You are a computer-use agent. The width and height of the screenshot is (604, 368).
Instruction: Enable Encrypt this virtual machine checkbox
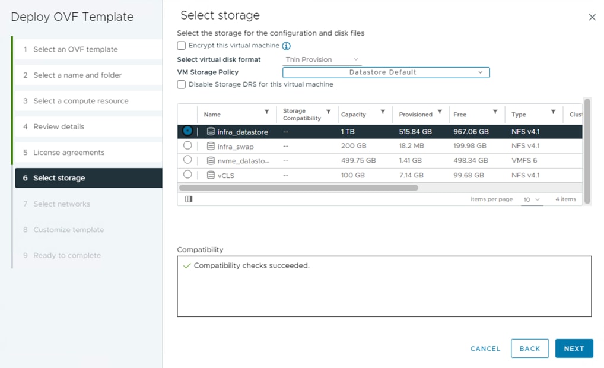click(x=182, y=46)
